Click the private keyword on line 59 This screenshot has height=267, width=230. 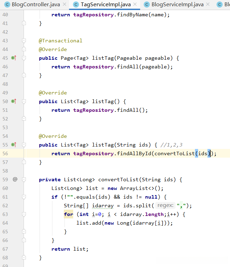click(50, 180)
